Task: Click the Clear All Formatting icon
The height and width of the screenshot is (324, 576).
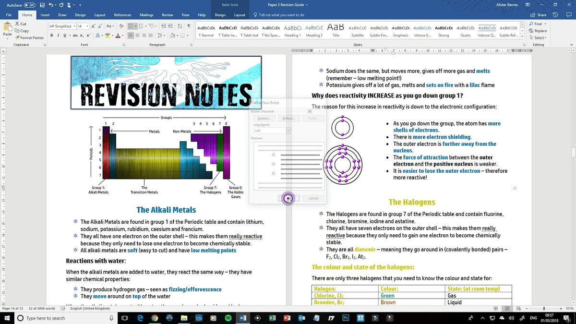Action: (x=122, y=26)
